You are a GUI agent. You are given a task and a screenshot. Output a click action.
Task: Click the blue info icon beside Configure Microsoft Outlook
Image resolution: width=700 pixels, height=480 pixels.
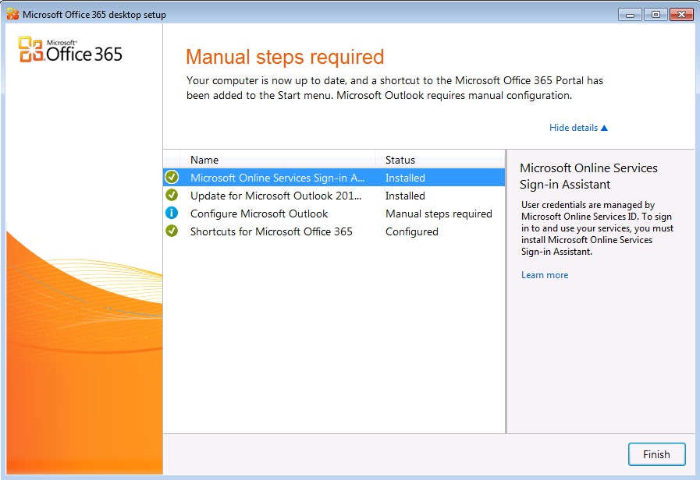(172, 214)
